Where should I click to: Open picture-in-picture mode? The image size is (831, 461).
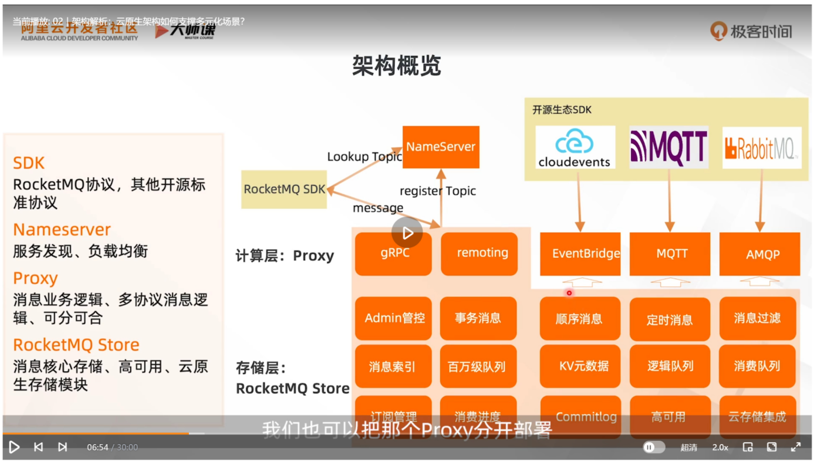point(748,447)
